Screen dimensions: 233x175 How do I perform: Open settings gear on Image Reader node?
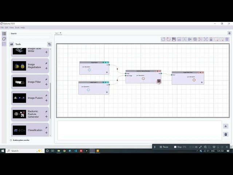(x=107, y=72)
